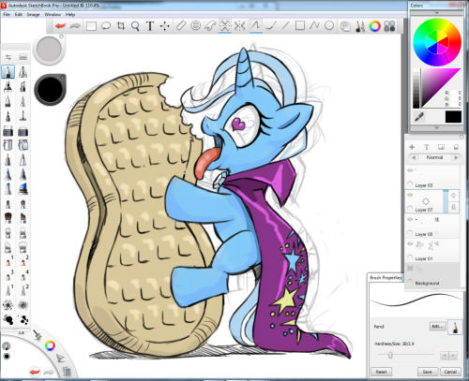Select the Text tool in toolbar

(x=150, y=26)
